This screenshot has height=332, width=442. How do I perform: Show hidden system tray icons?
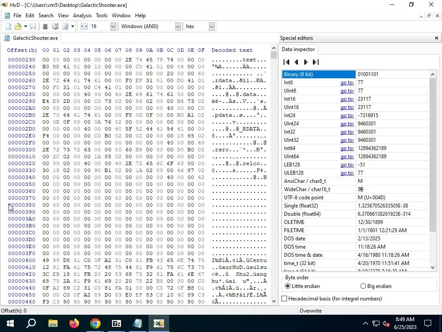coord(365,323)
